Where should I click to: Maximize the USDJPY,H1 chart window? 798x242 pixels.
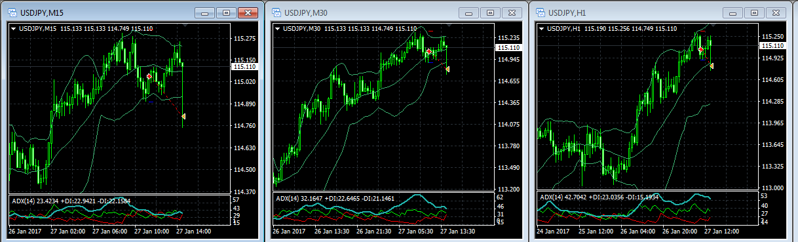pyautogui.click(x=755, y=12)
